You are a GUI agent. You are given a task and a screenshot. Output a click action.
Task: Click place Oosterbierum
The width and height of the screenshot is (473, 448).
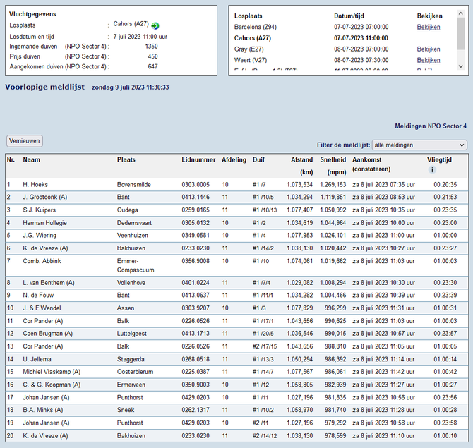click(x=135, y=372)
